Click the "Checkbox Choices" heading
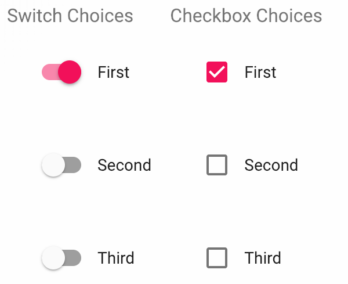The image size is (348, 284). (x=246, y=16)
